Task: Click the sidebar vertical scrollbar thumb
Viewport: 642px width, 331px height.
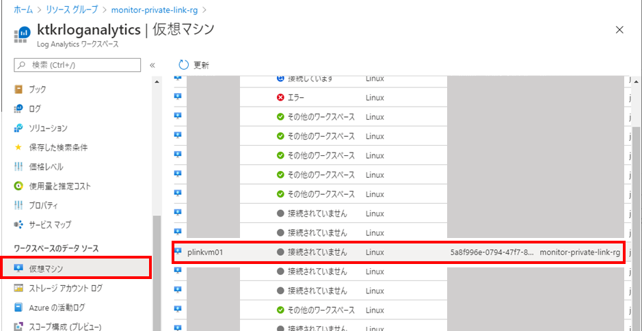Action: [157, 273]
